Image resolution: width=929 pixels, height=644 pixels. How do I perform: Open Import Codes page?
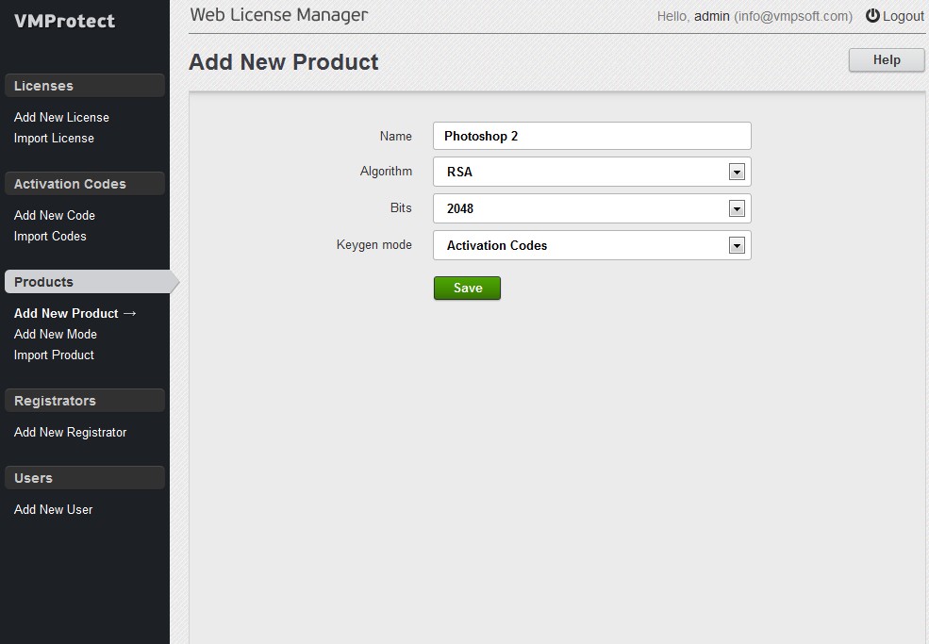50,236
